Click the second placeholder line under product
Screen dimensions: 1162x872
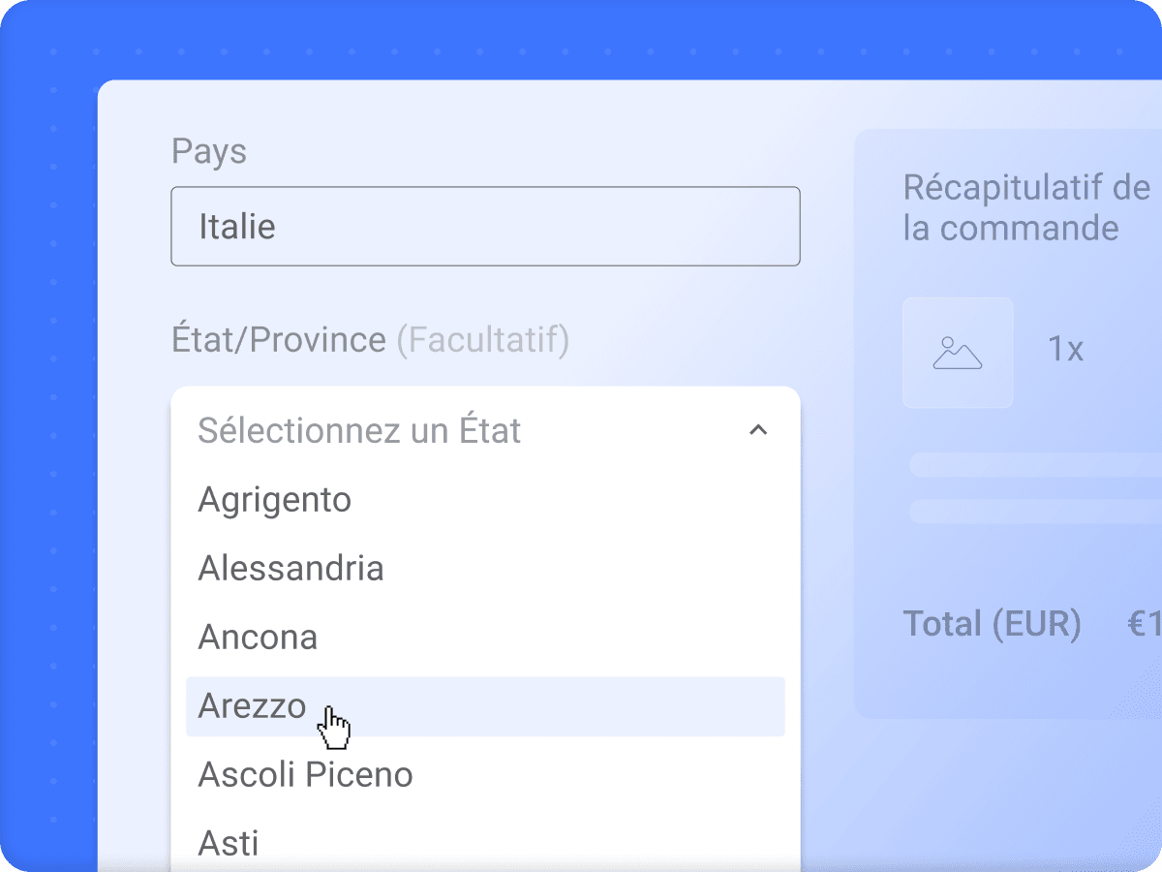click(x=1034, y=511)
